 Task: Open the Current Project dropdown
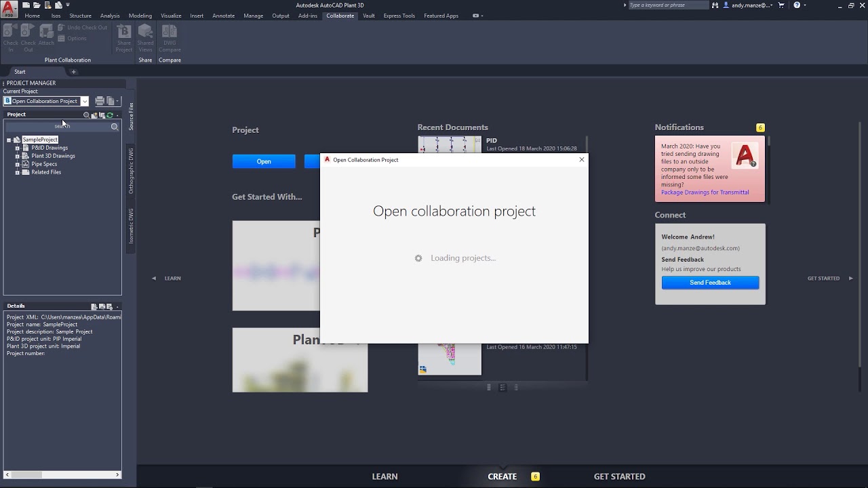[85, 101]
